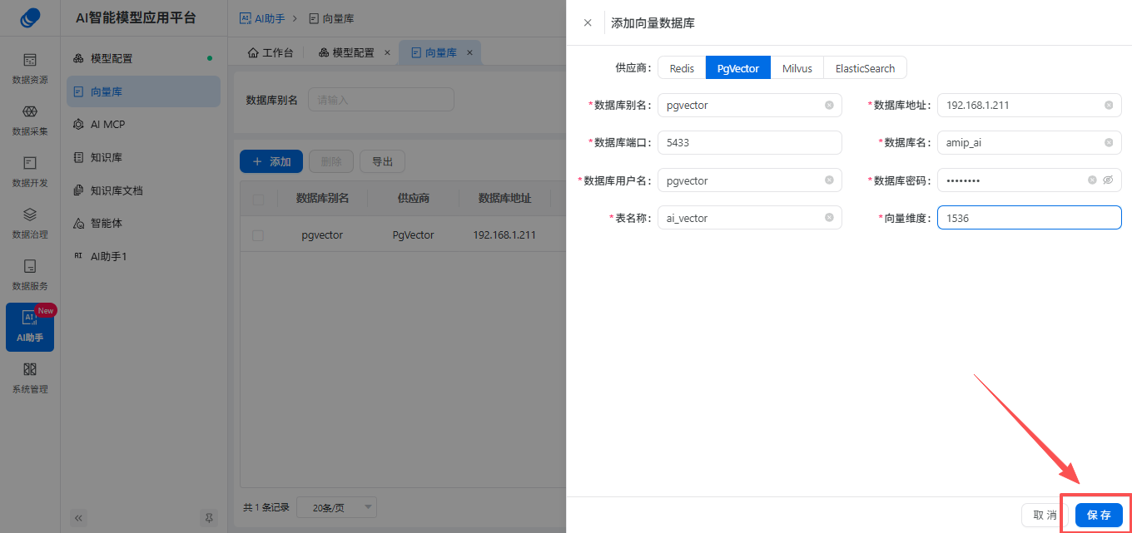Select 知识库 in the submenu

pyautogui.click(x=143, y=157)
